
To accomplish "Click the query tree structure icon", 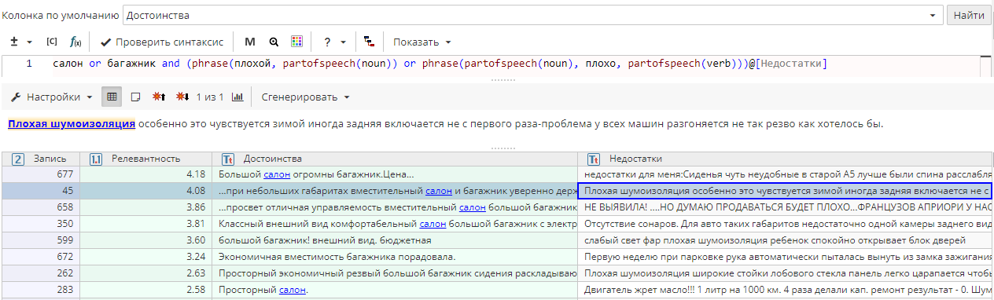I will pos(369,42).
